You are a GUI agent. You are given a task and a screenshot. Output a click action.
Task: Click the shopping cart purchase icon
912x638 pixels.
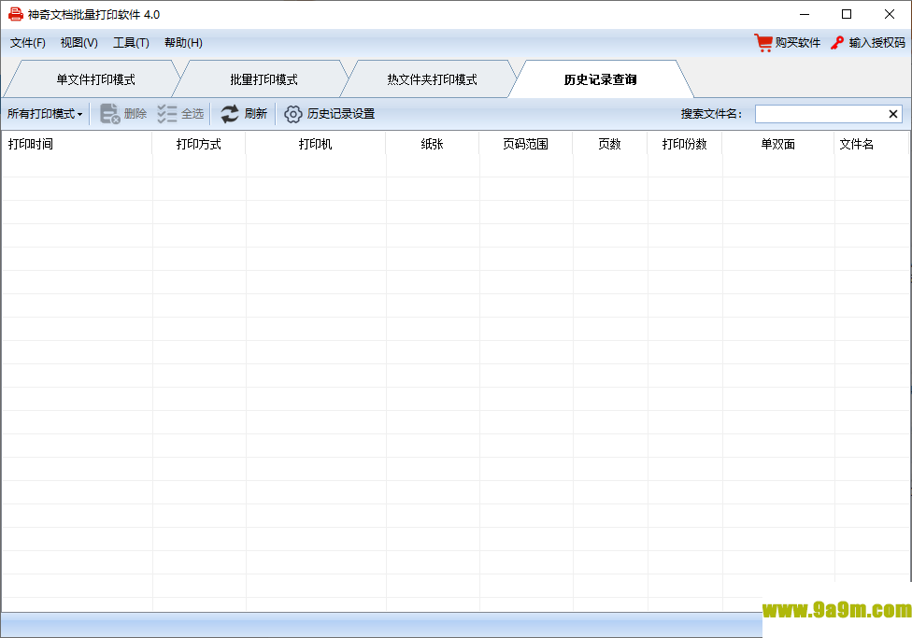pyautogui.click(x=763, y=43)
